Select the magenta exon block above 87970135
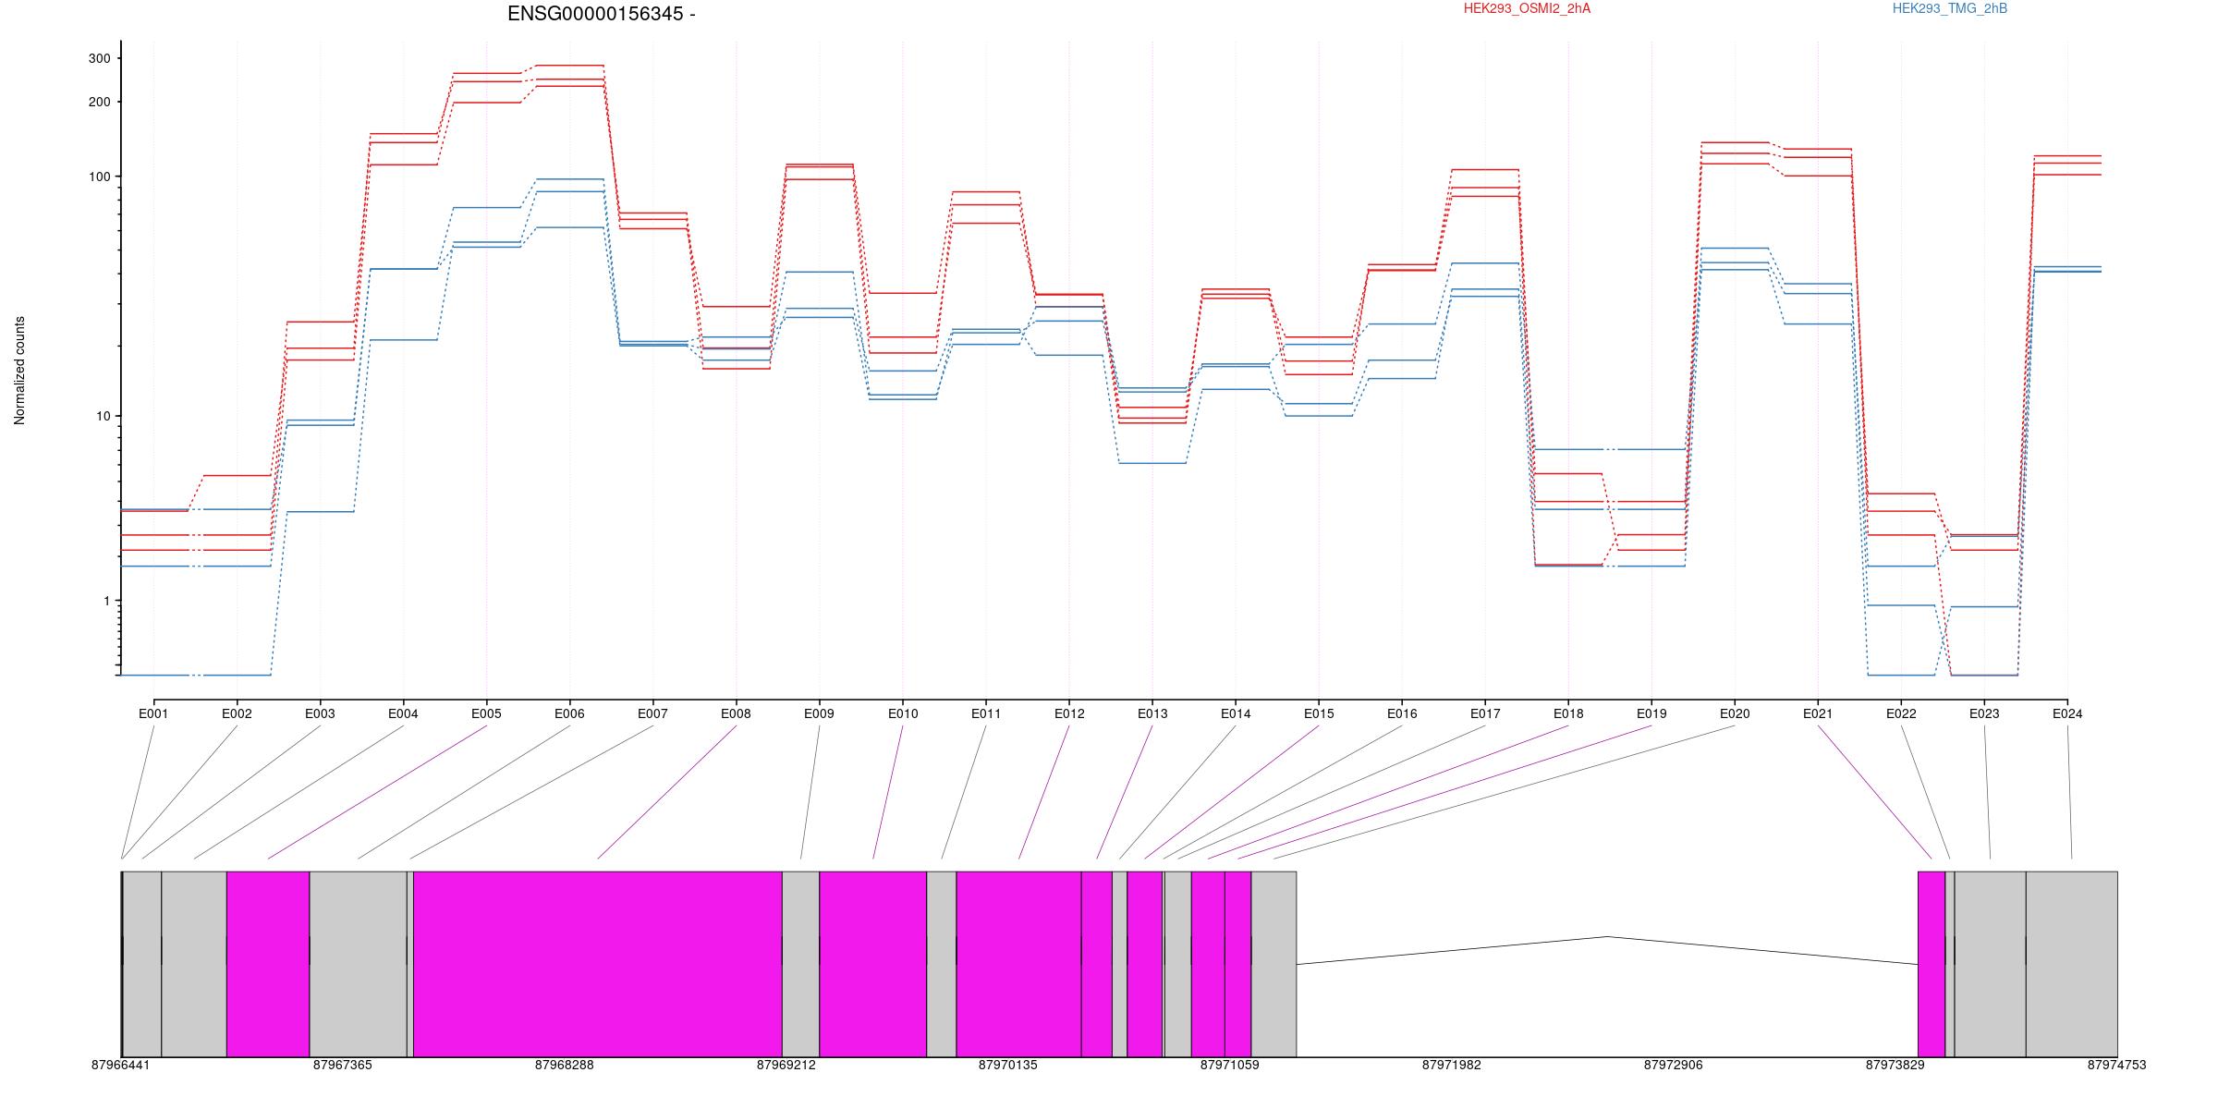Screen dimensions: 2218x1109 tap(1018, 964)
